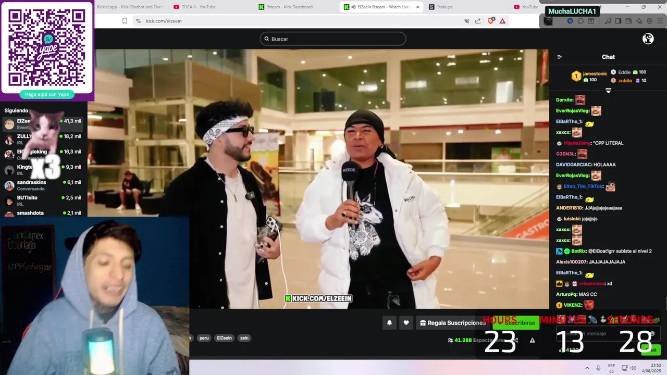Viewport: 667px width, 375px height.
Task: Toggle the browser sidebar panel icon
Action: tap(618, 21)
